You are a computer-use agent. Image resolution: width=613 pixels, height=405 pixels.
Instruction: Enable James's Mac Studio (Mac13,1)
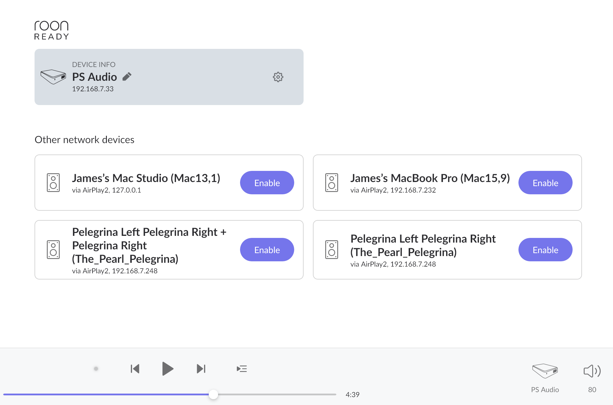click(x=267, y=183)
